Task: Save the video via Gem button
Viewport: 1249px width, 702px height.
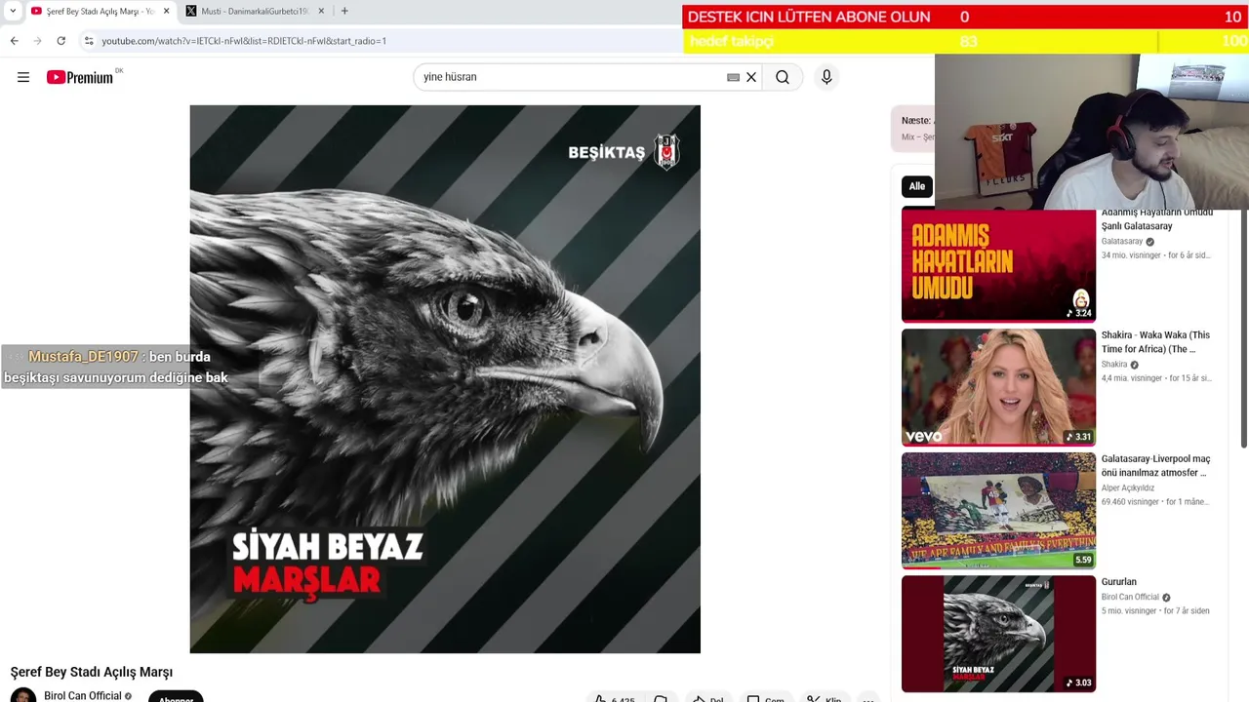Action: 765,699
